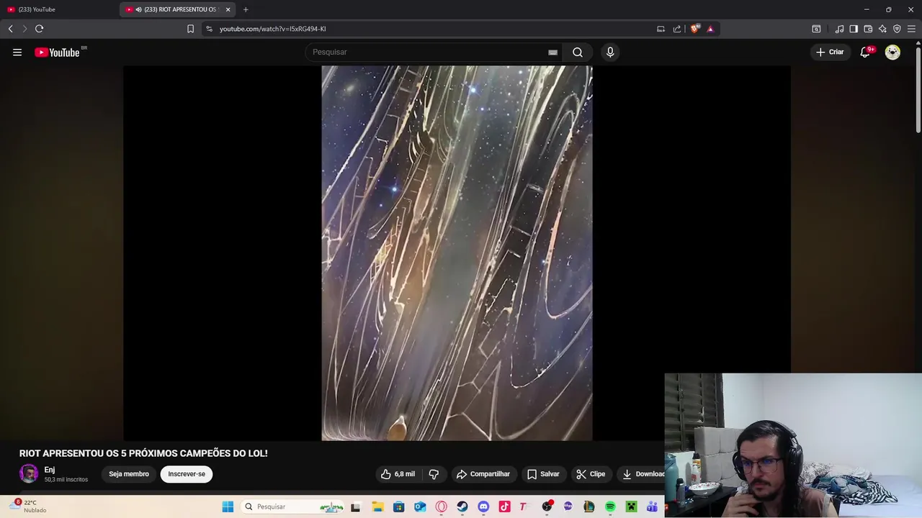Open the Windows Start menu
Image resolution: width=922 pixels, height=518 pixels.
[228, 506]
